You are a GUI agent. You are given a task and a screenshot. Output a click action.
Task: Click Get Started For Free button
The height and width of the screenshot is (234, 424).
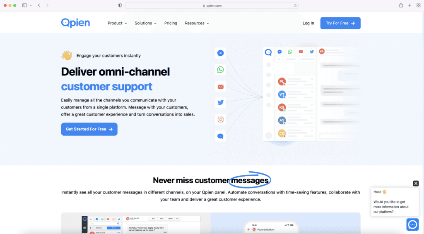click(x=89, y=129)
